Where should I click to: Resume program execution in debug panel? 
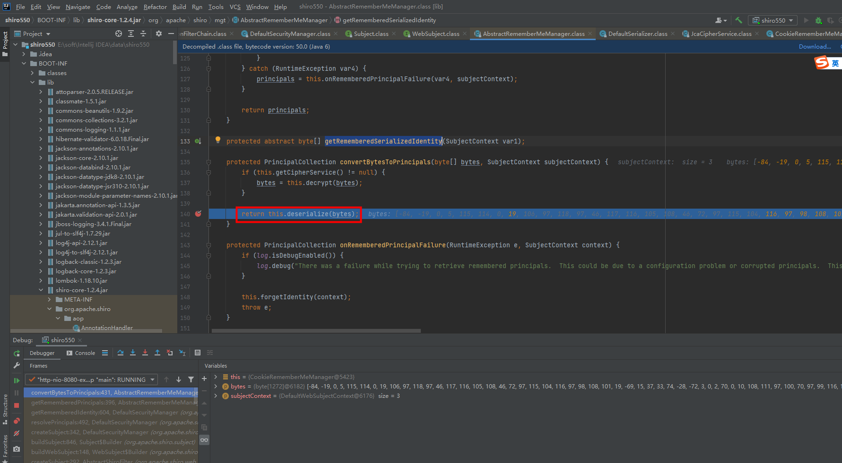17,380
